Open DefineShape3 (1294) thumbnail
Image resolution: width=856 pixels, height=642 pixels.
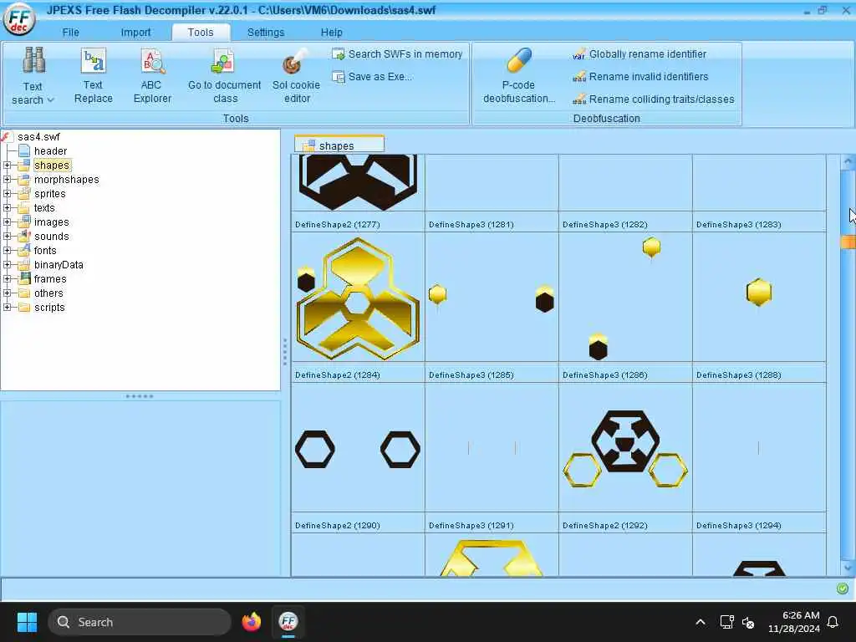759,449
